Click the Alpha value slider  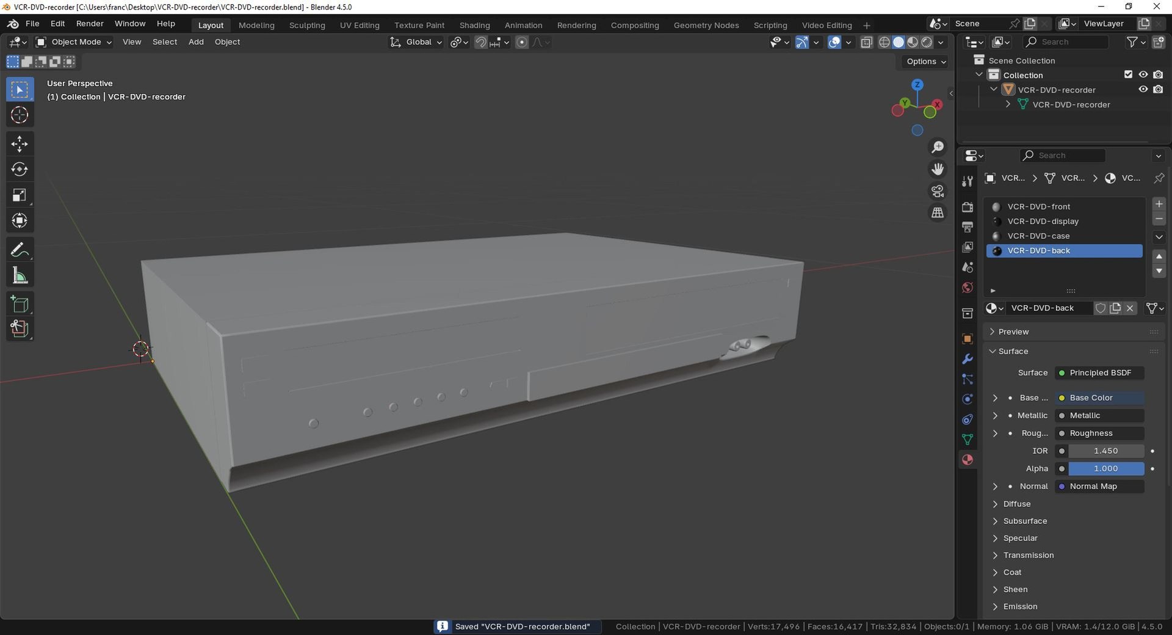[x=1106, y=468]
